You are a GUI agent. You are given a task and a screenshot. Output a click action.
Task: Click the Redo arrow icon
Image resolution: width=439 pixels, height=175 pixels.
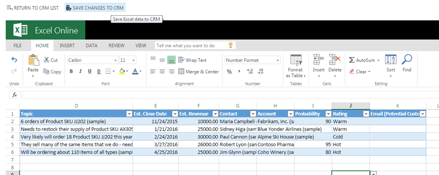coord(14,71)
